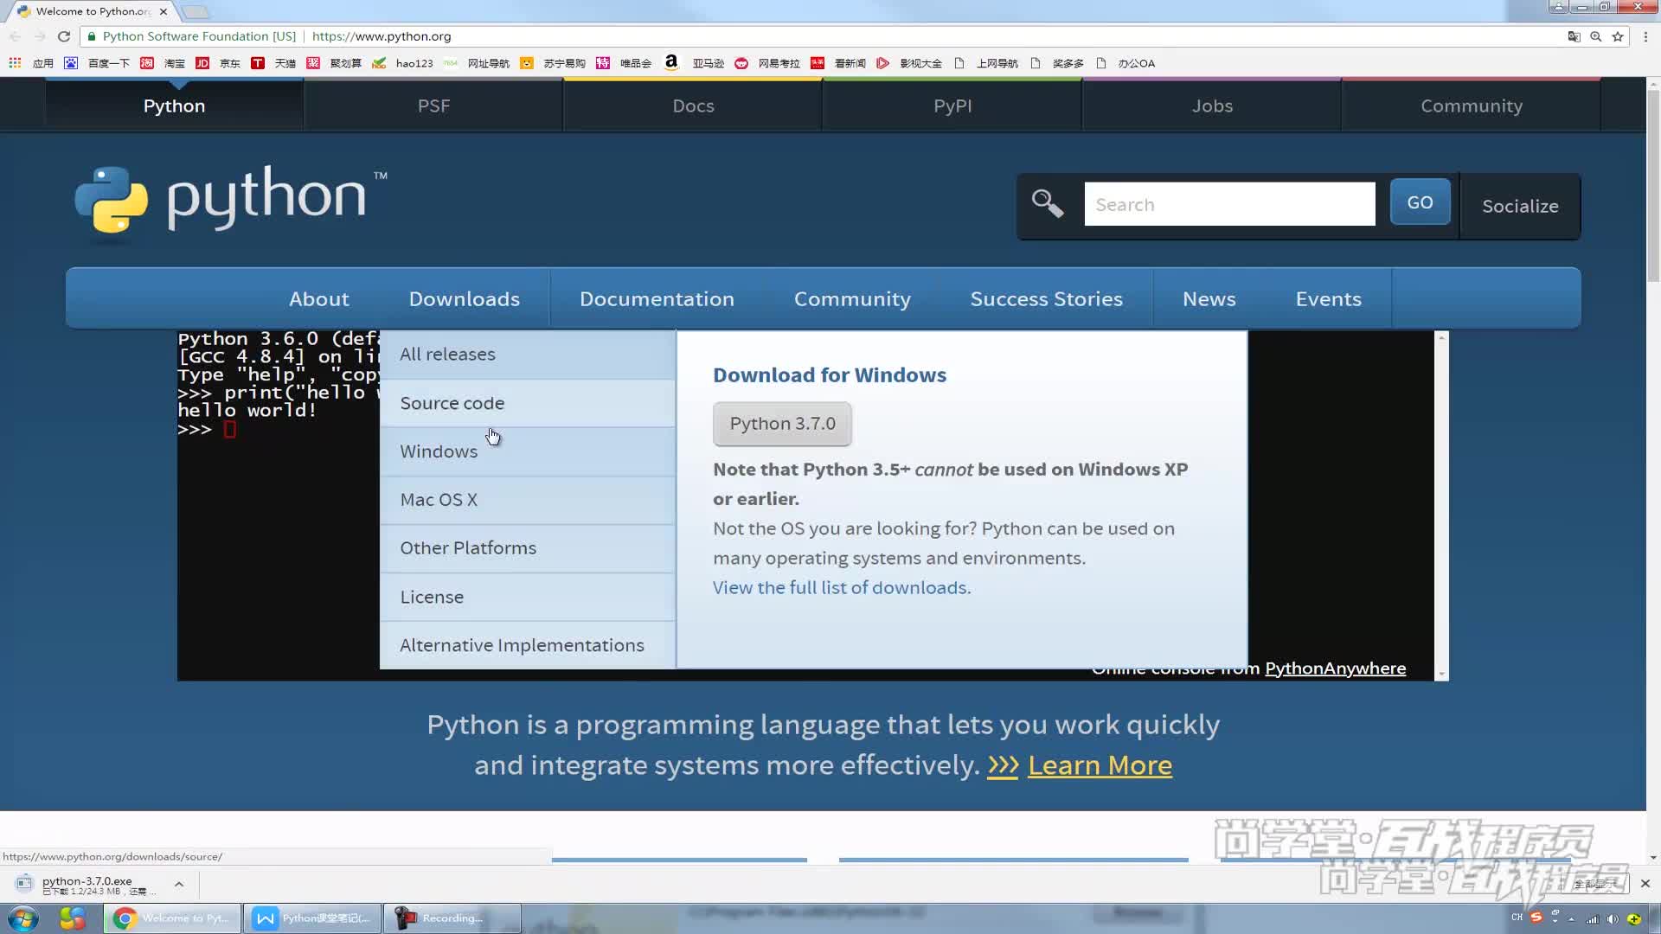Viewport: 1661px width, 934px height.
Task: Click the zoom magnifier icon in address bar
Action: [1596, 36]
